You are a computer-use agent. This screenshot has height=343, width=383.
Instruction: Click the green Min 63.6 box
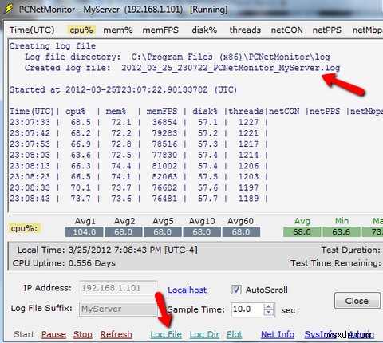click(342, 231)
